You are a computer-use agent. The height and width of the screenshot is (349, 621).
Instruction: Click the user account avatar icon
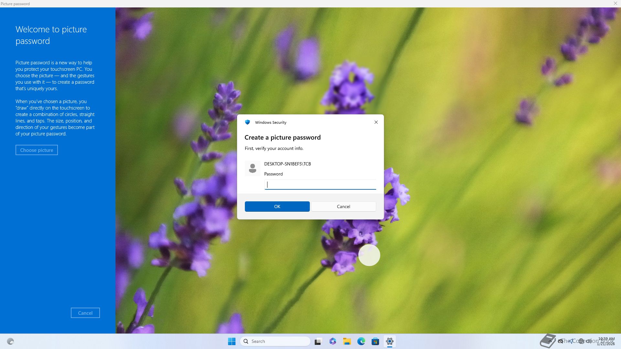[252, 168]
